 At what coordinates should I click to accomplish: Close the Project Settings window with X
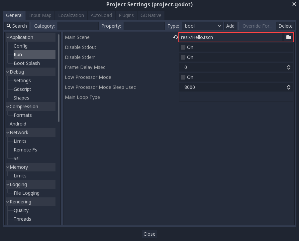click(294, 4)
